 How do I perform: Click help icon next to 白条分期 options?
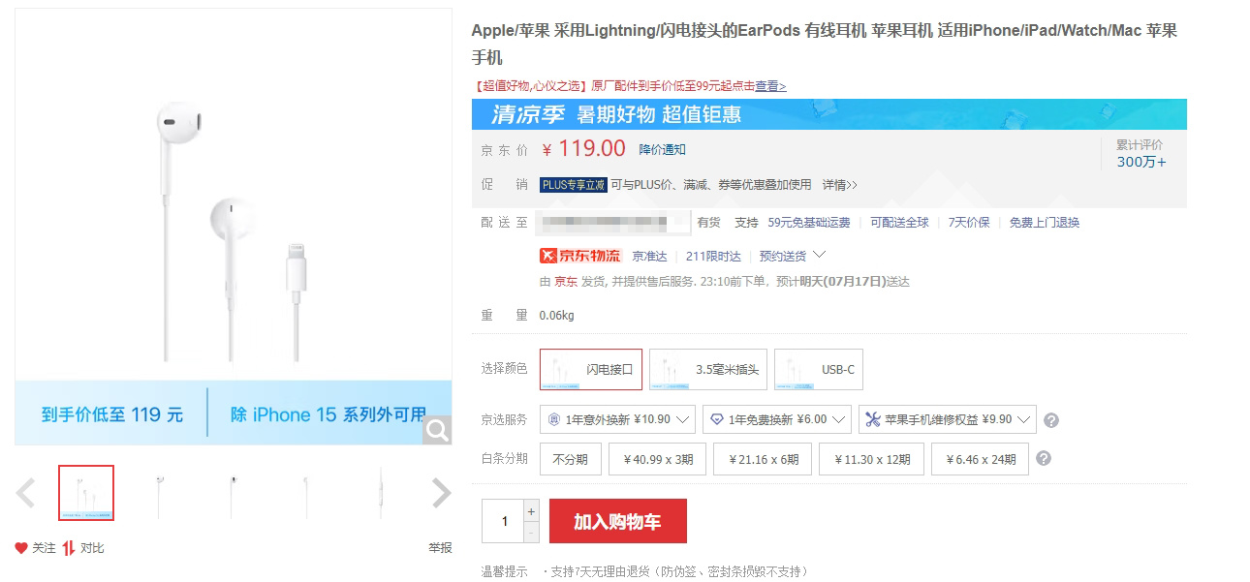click(1044, 458)
